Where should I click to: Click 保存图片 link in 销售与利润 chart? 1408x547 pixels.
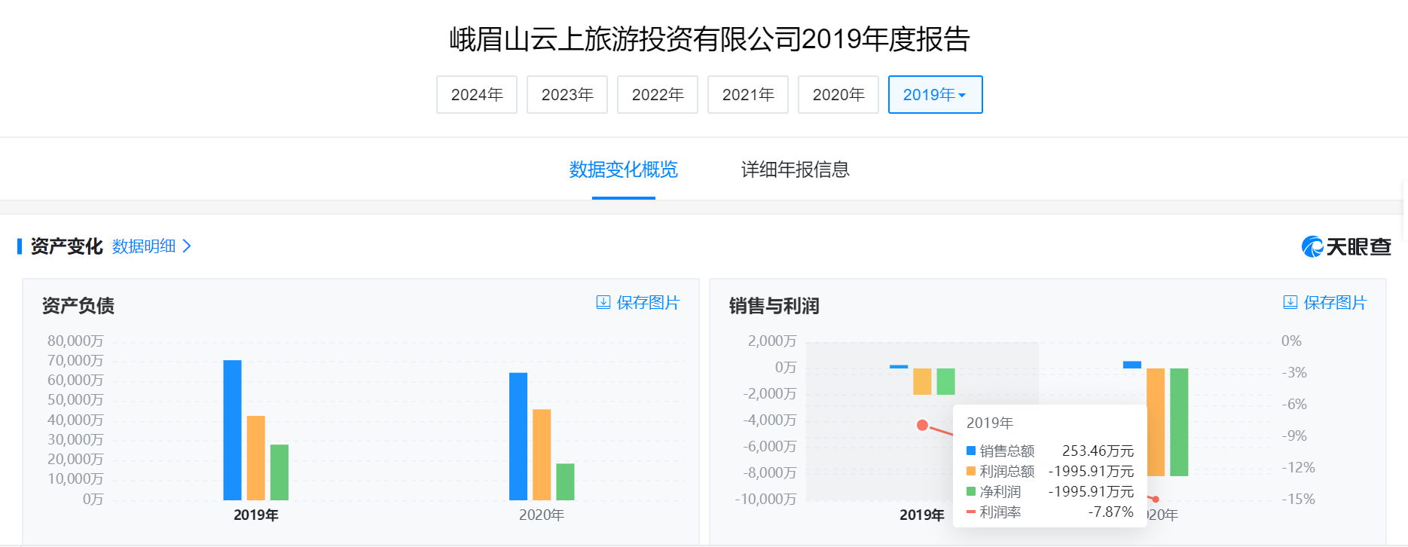point(1334,302)
